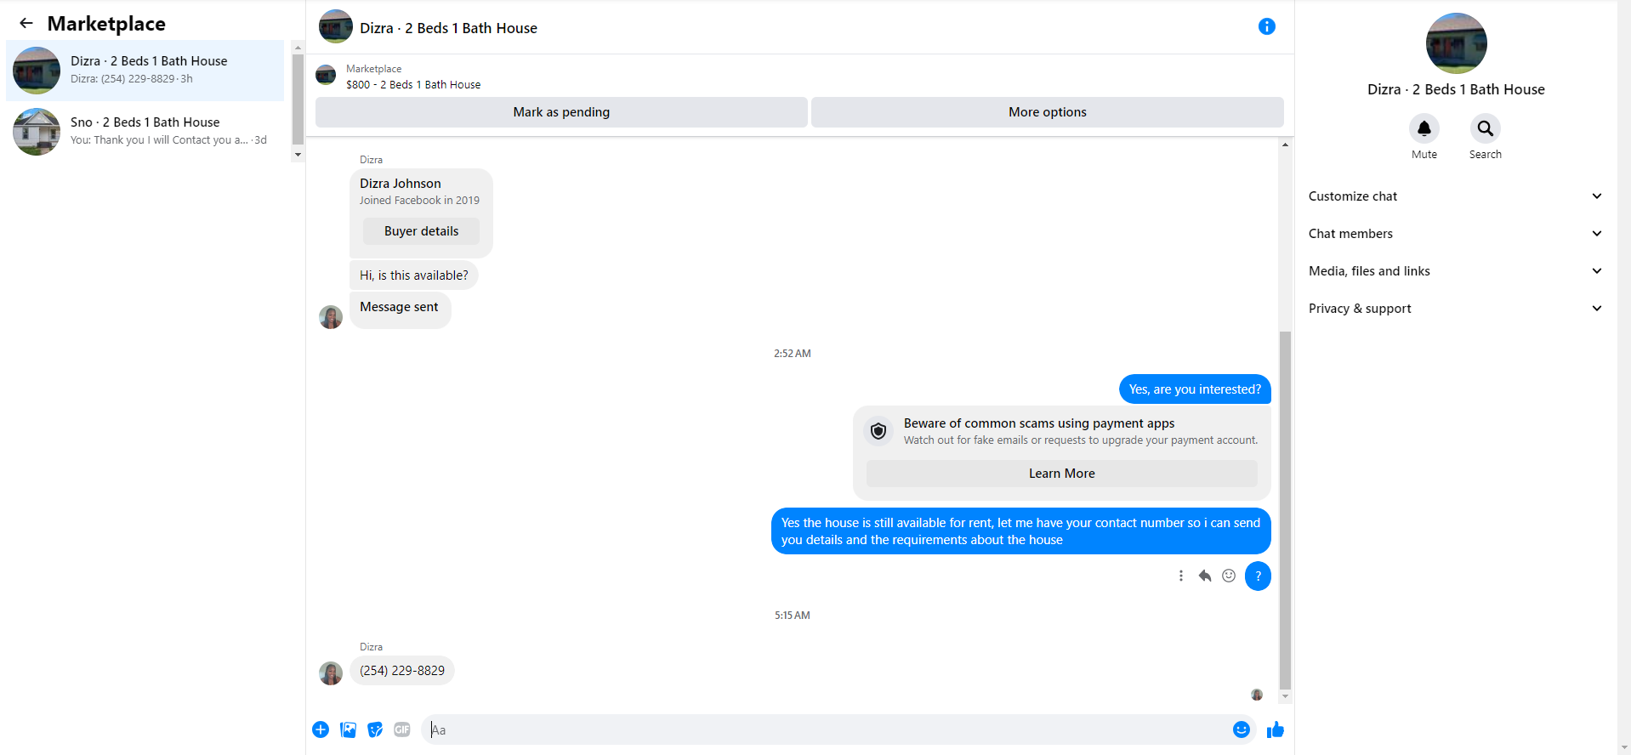The width and height of the screenshot is (1631, 755).
Task: Send a thumbs up like
Action: point(1275,729)
